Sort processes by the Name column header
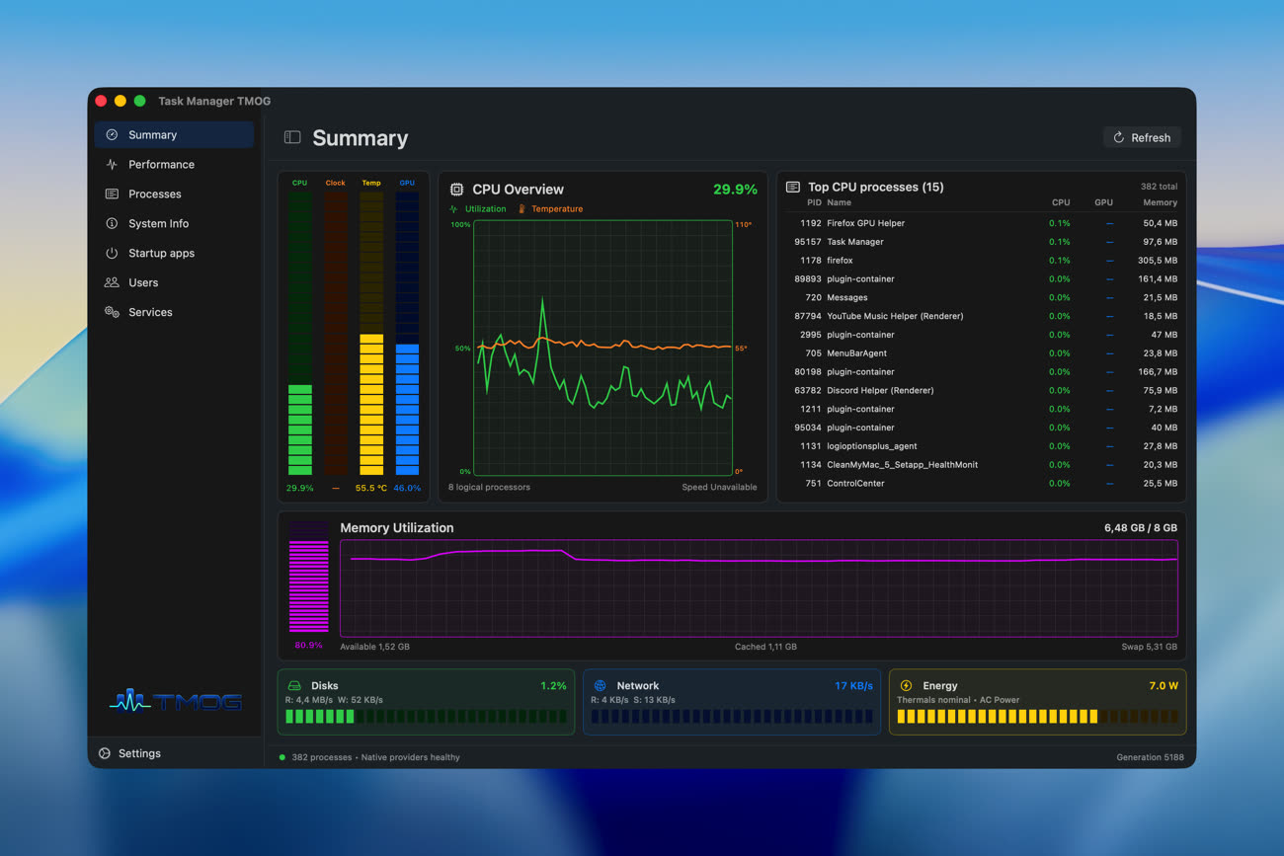 point(839,202)
